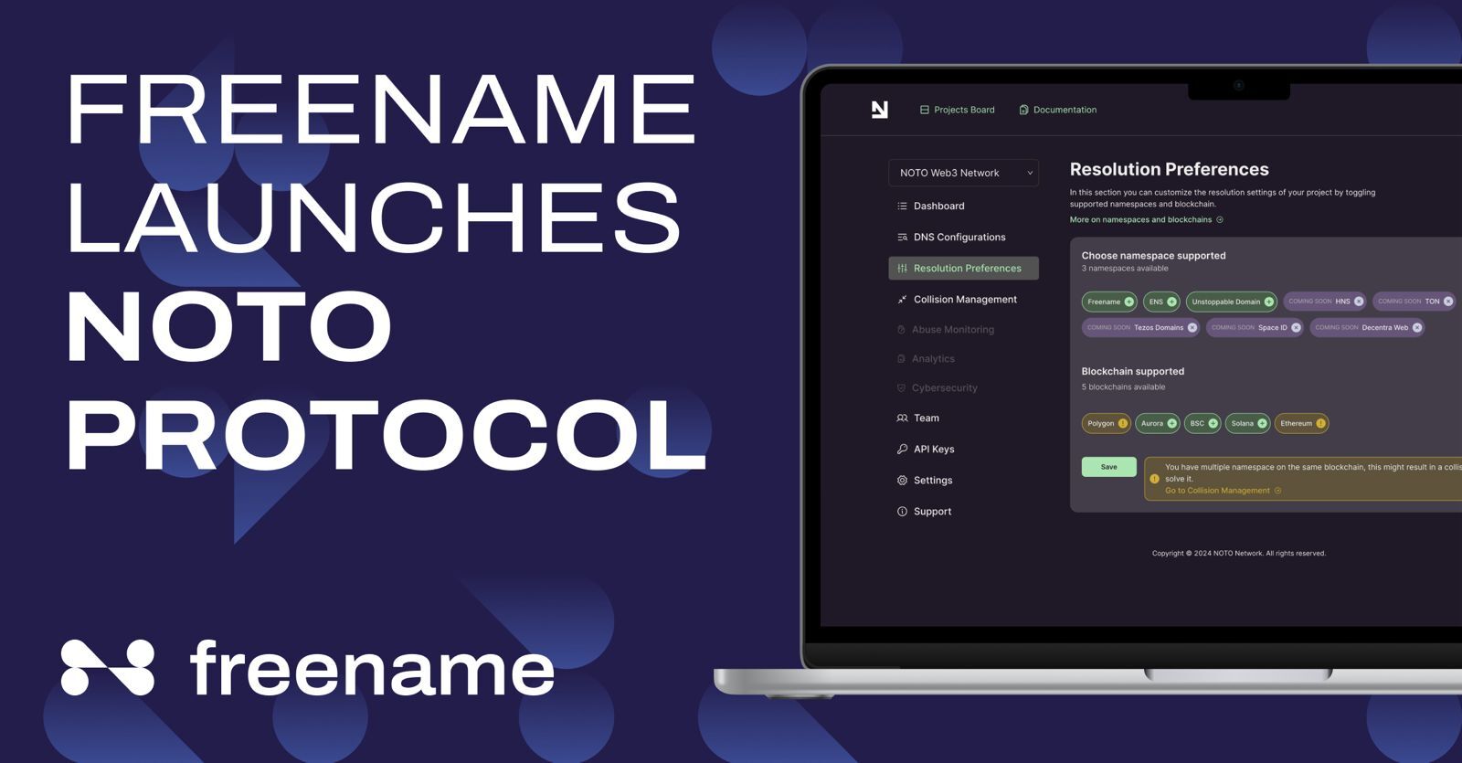Save the resolution preferences
The width and height of the screenshot is (1462, 763).
click(1109, 467)
